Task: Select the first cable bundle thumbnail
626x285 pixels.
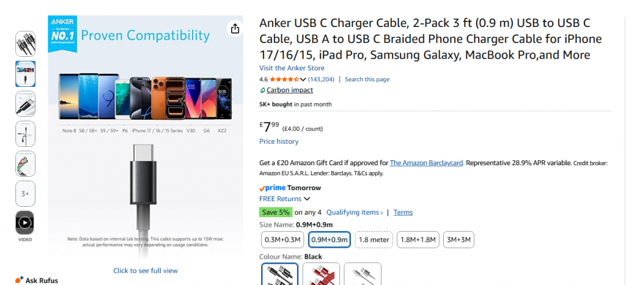Action: [x=25, y=43]
